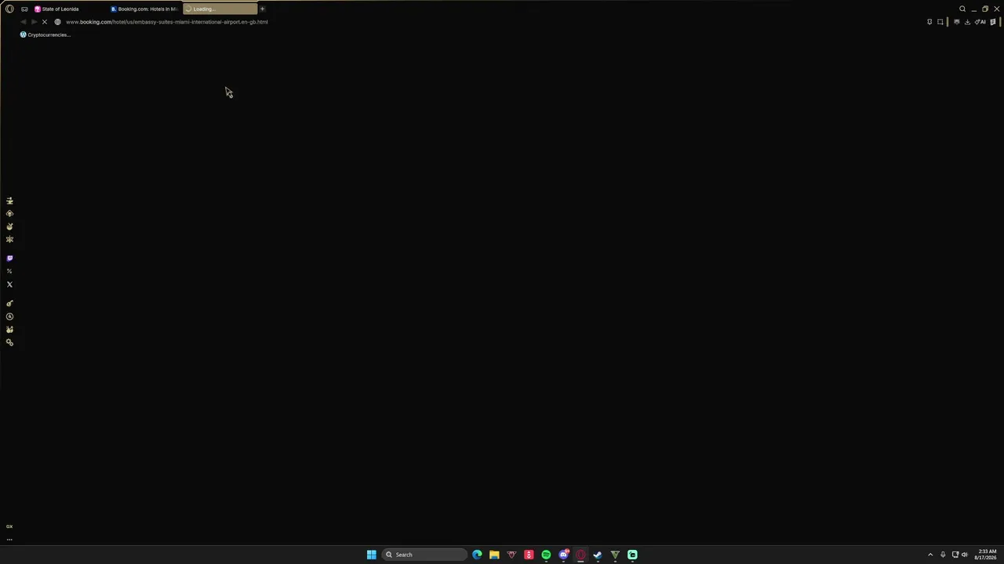1004x564 pixels.
Task: Open Twitch in the sidebar
Action: point(9,258)
